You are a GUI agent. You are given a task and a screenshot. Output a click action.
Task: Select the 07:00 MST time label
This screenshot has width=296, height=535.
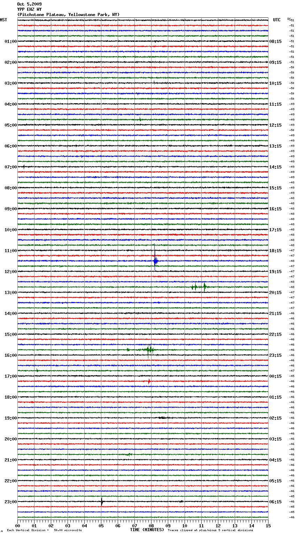(10, 167)
